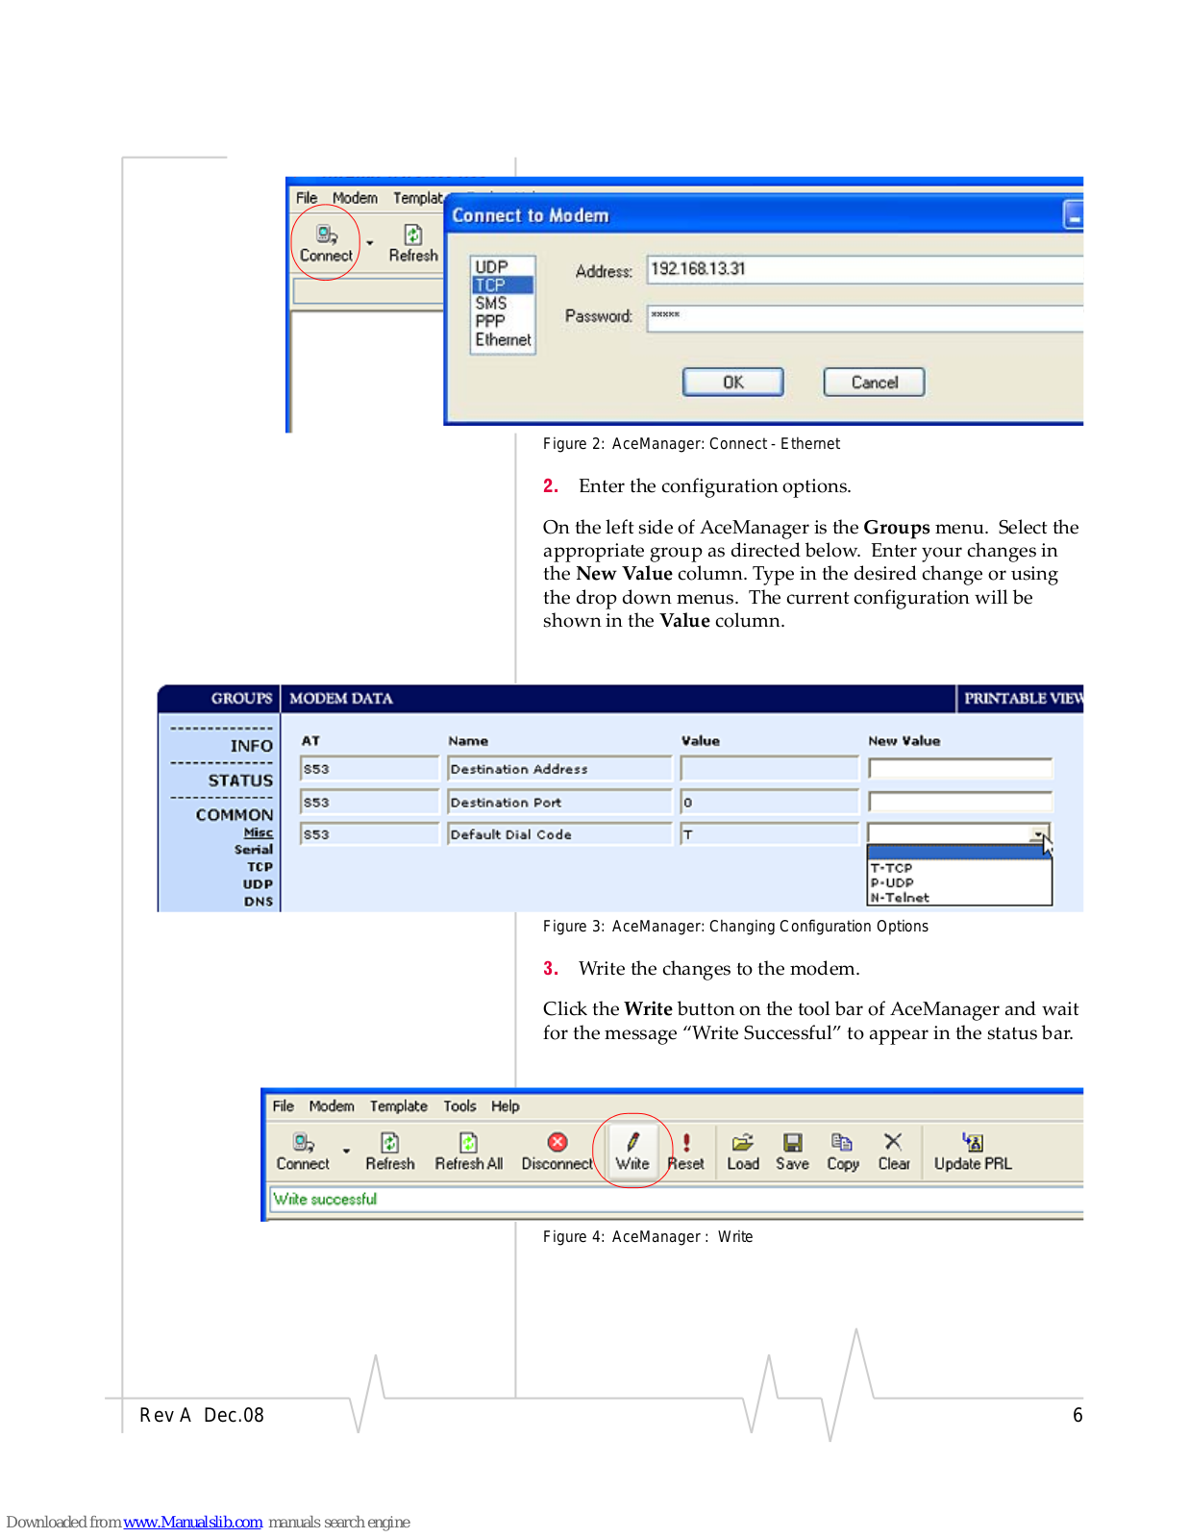Click the Refresh icon beside Connect in top window
The height and width of the screenshot is (1538, 1189).
(x=413, y=243)
